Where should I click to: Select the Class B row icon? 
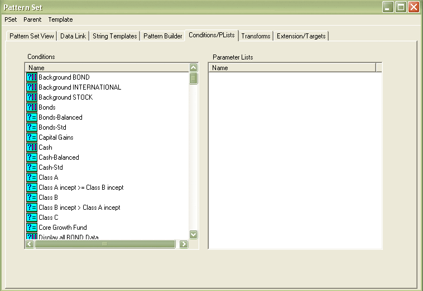(x=32, y=198)
